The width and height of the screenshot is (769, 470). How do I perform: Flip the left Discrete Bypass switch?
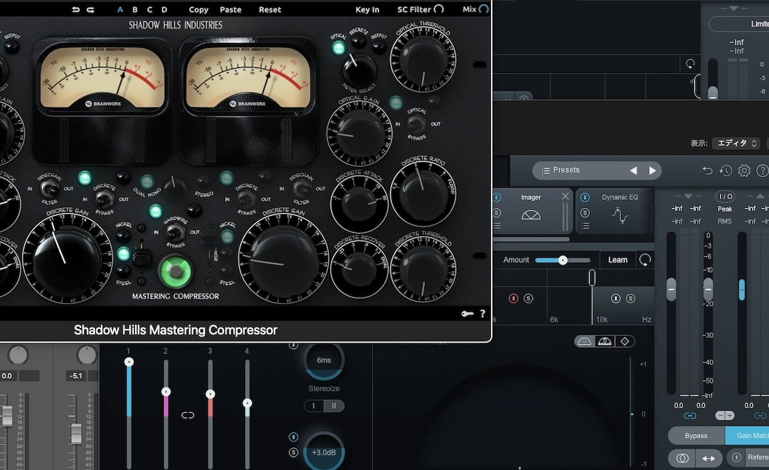tap(104, 199)
